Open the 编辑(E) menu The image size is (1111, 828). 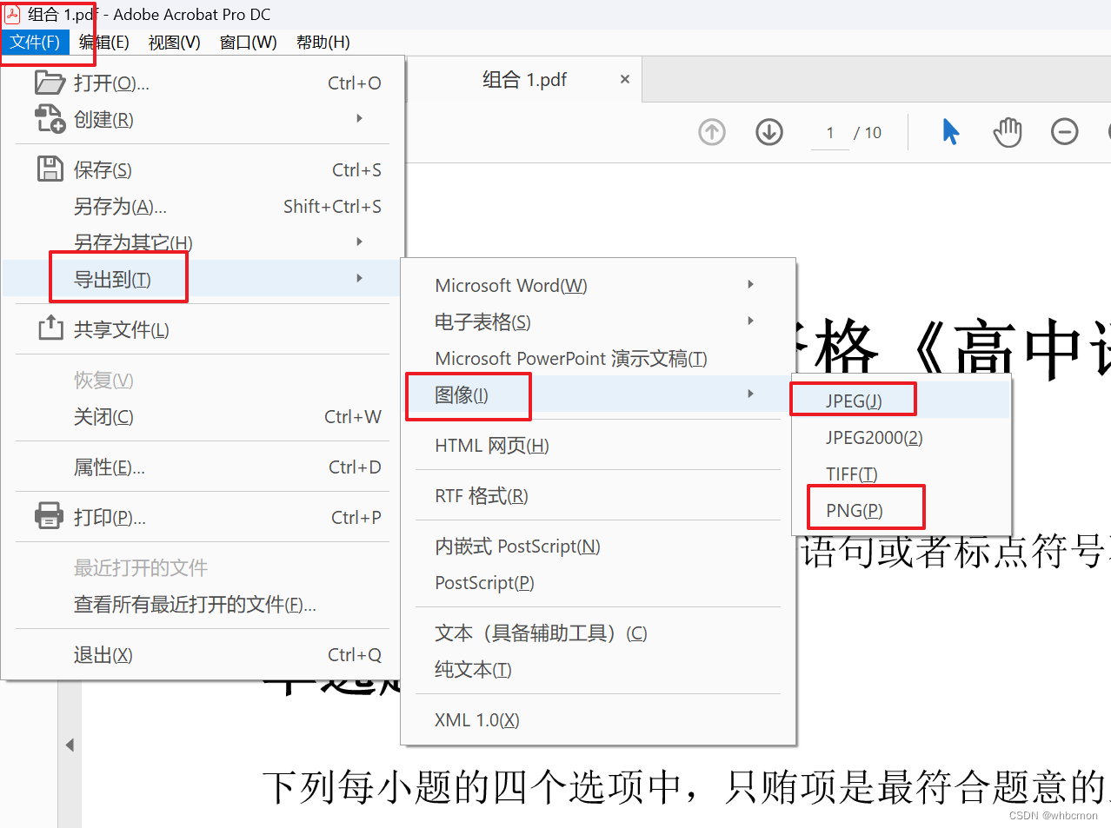104,42
